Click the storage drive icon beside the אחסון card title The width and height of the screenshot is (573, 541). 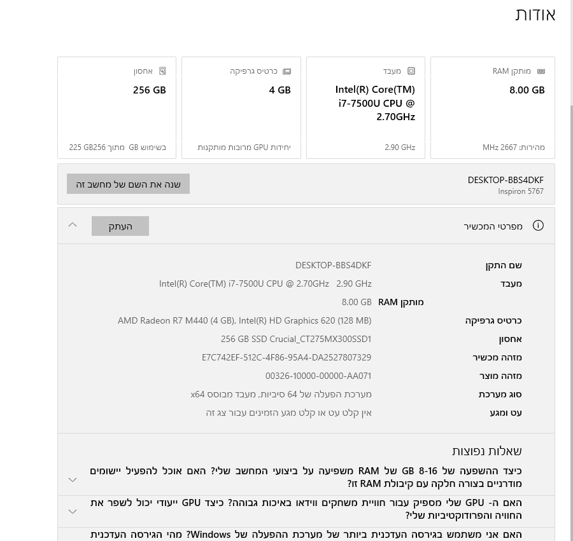point(162,71)
